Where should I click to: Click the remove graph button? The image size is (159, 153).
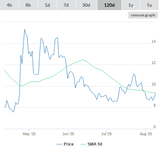click(x=143, y=15)
